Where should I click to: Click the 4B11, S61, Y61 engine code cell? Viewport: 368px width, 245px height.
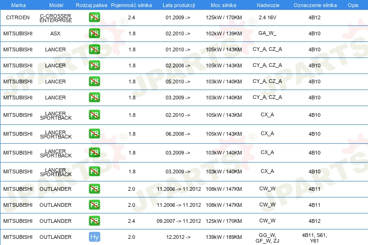(314, 238)
